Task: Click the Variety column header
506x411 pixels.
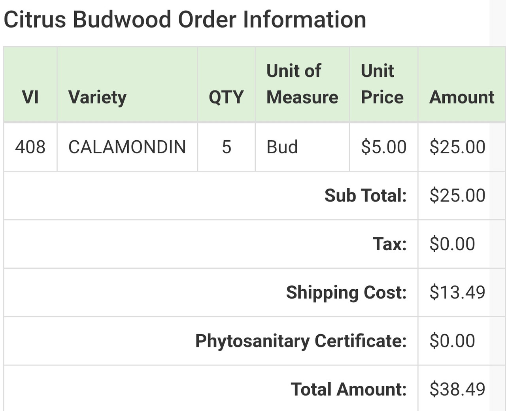Action: pyautogui.click(x=97, y=97)
